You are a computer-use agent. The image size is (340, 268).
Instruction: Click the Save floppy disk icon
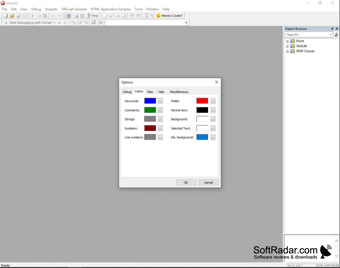coord(18,16)
